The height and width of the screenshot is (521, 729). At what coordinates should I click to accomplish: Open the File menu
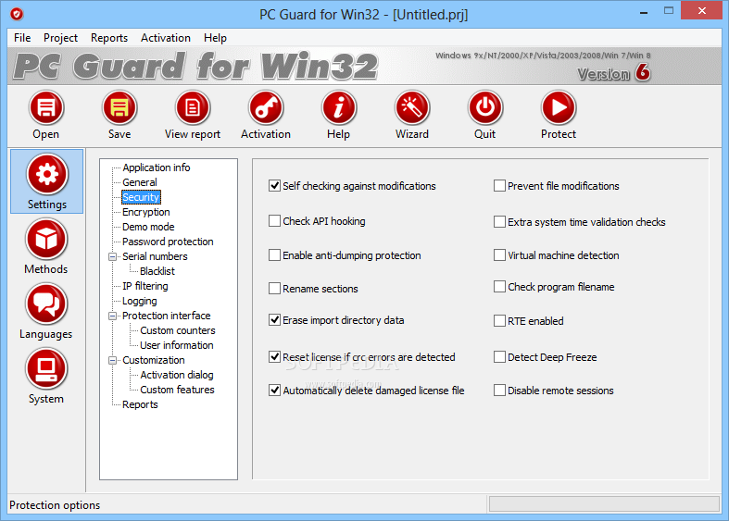pyautogui.click(x=22, y=38)
